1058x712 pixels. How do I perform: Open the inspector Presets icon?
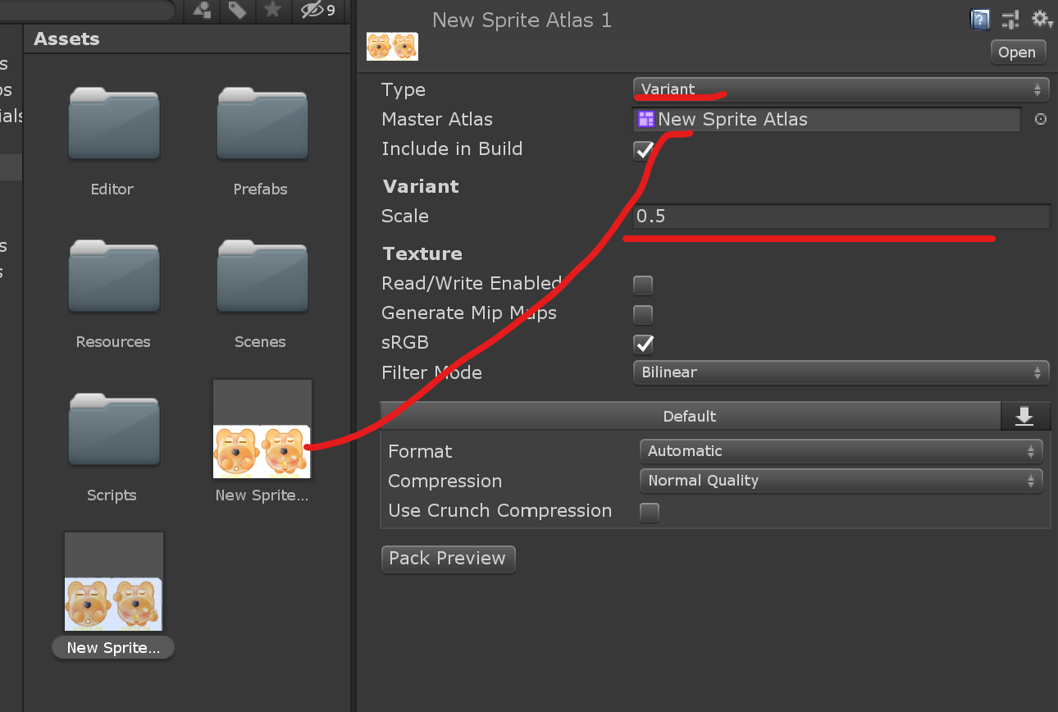pos(1010,19)
